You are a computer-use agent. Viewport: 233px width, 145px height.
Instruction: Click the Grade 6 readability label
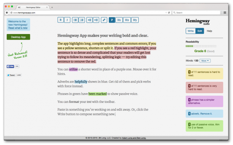tap(200, 51)
